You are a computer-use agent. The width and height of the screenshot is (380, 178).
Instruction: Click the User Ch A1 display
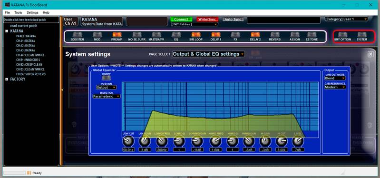(x=70, y=21)
